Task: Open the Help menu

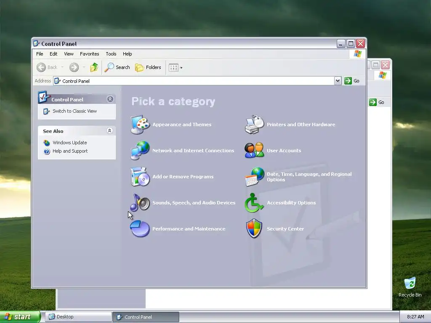Action: [127, 54]
